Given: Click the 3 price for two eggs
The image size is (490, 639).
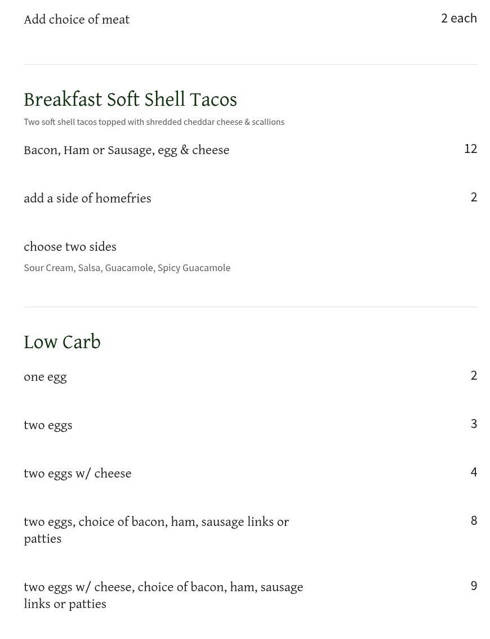Looking at the screenshot, I should pyautogui.click(x=474, y=424).
